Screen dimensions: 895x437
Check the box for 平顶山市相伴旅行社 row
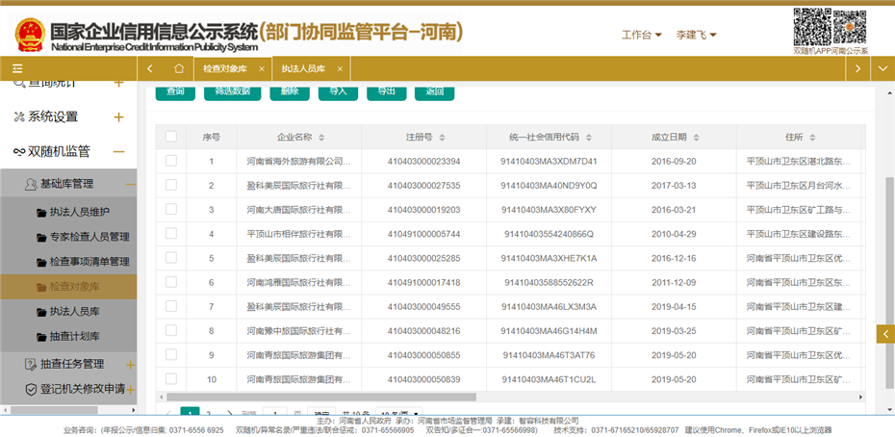coord(171,233)
